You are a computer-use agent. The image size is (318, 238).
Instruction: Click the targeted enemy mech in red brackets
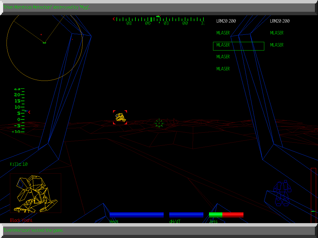click(120, 117)
